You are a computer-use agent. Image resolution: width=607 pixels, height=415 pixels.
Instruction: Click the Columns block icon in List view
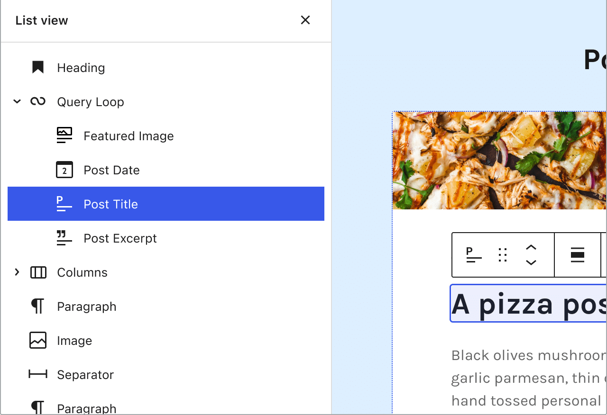click(38, 272)
